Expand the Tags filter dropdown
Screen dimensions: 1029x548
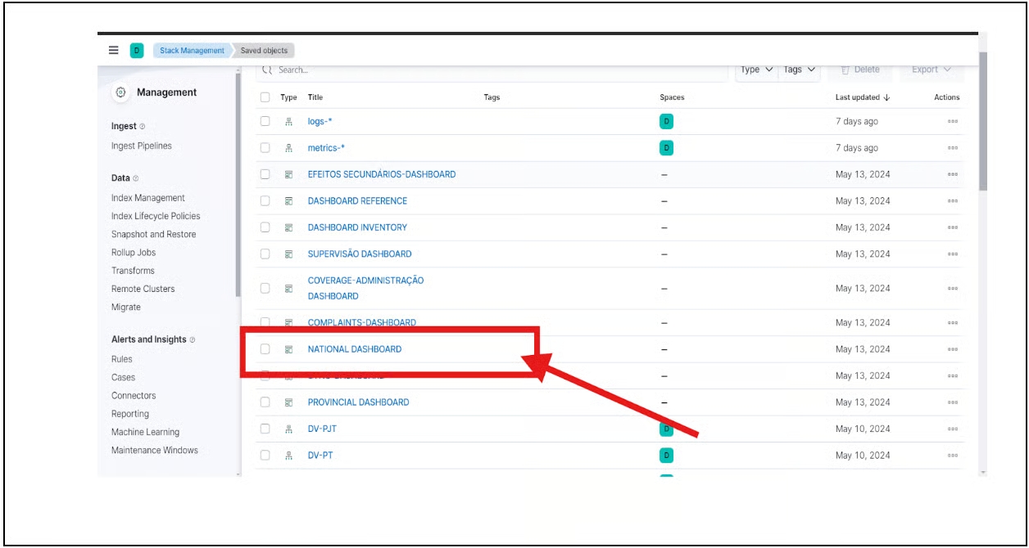[799, 70]
